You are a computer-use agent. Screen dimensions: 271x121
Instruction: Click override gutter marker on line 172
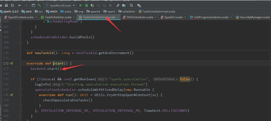click(11, 63)
